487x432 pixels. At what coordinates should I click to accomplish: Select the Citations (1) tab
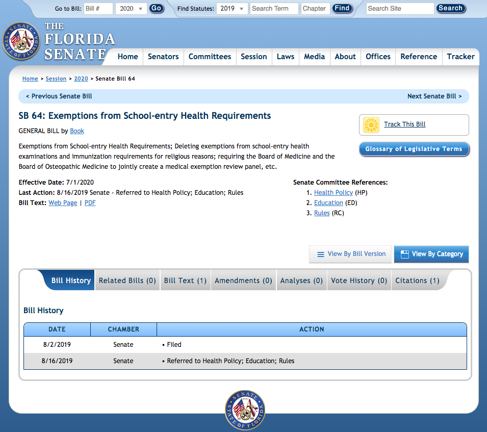418,281
